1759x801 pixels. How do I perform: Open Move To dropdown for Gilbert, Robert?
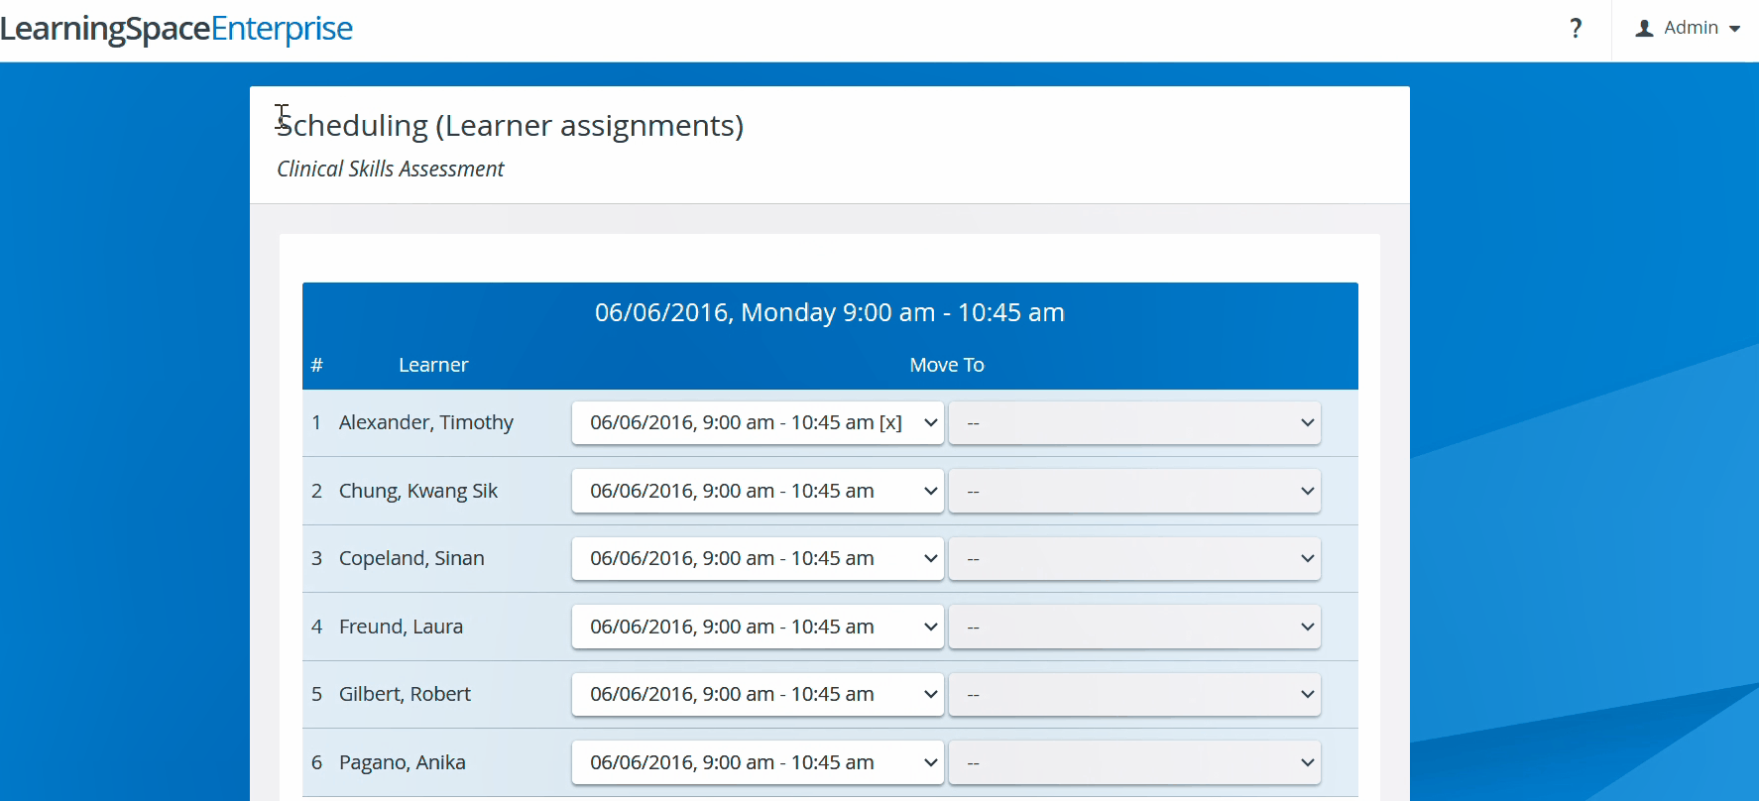coord(1134,695)
